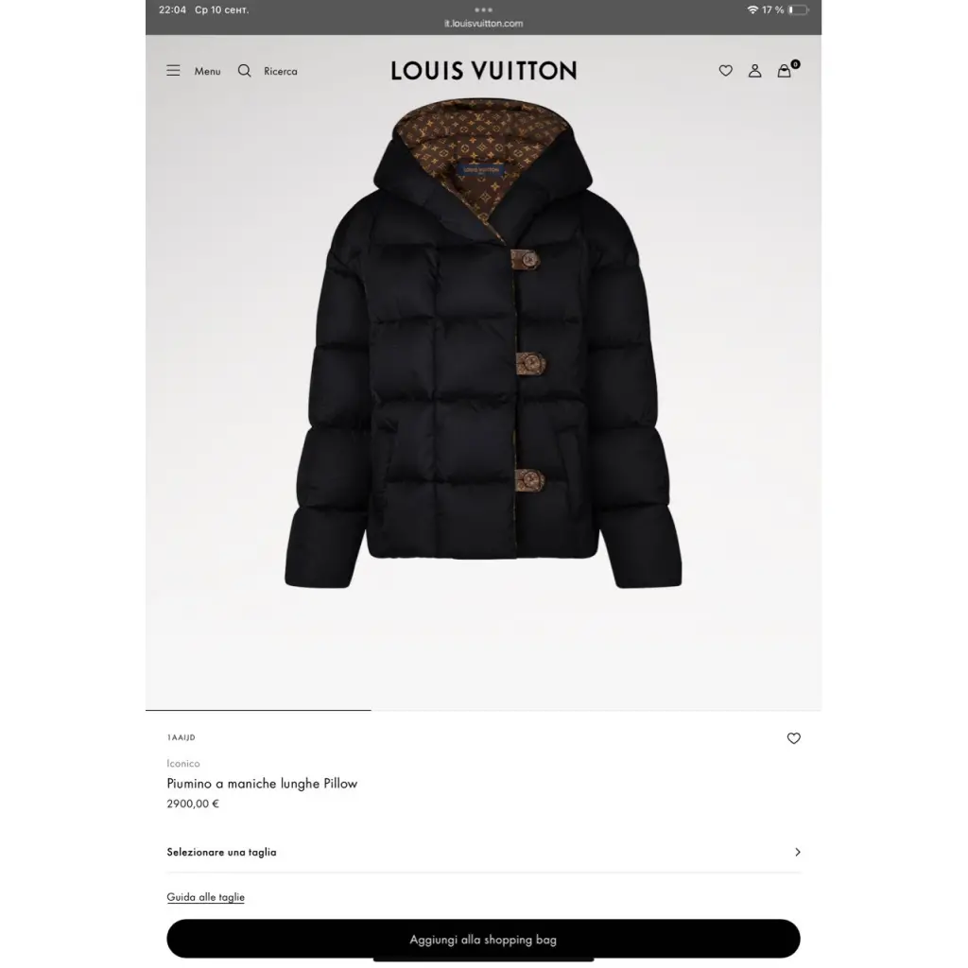Image resolution: width=968 pixels, height=968 pixels.
Task: Open the hamburger menu icon
Action: pos(173,70)
